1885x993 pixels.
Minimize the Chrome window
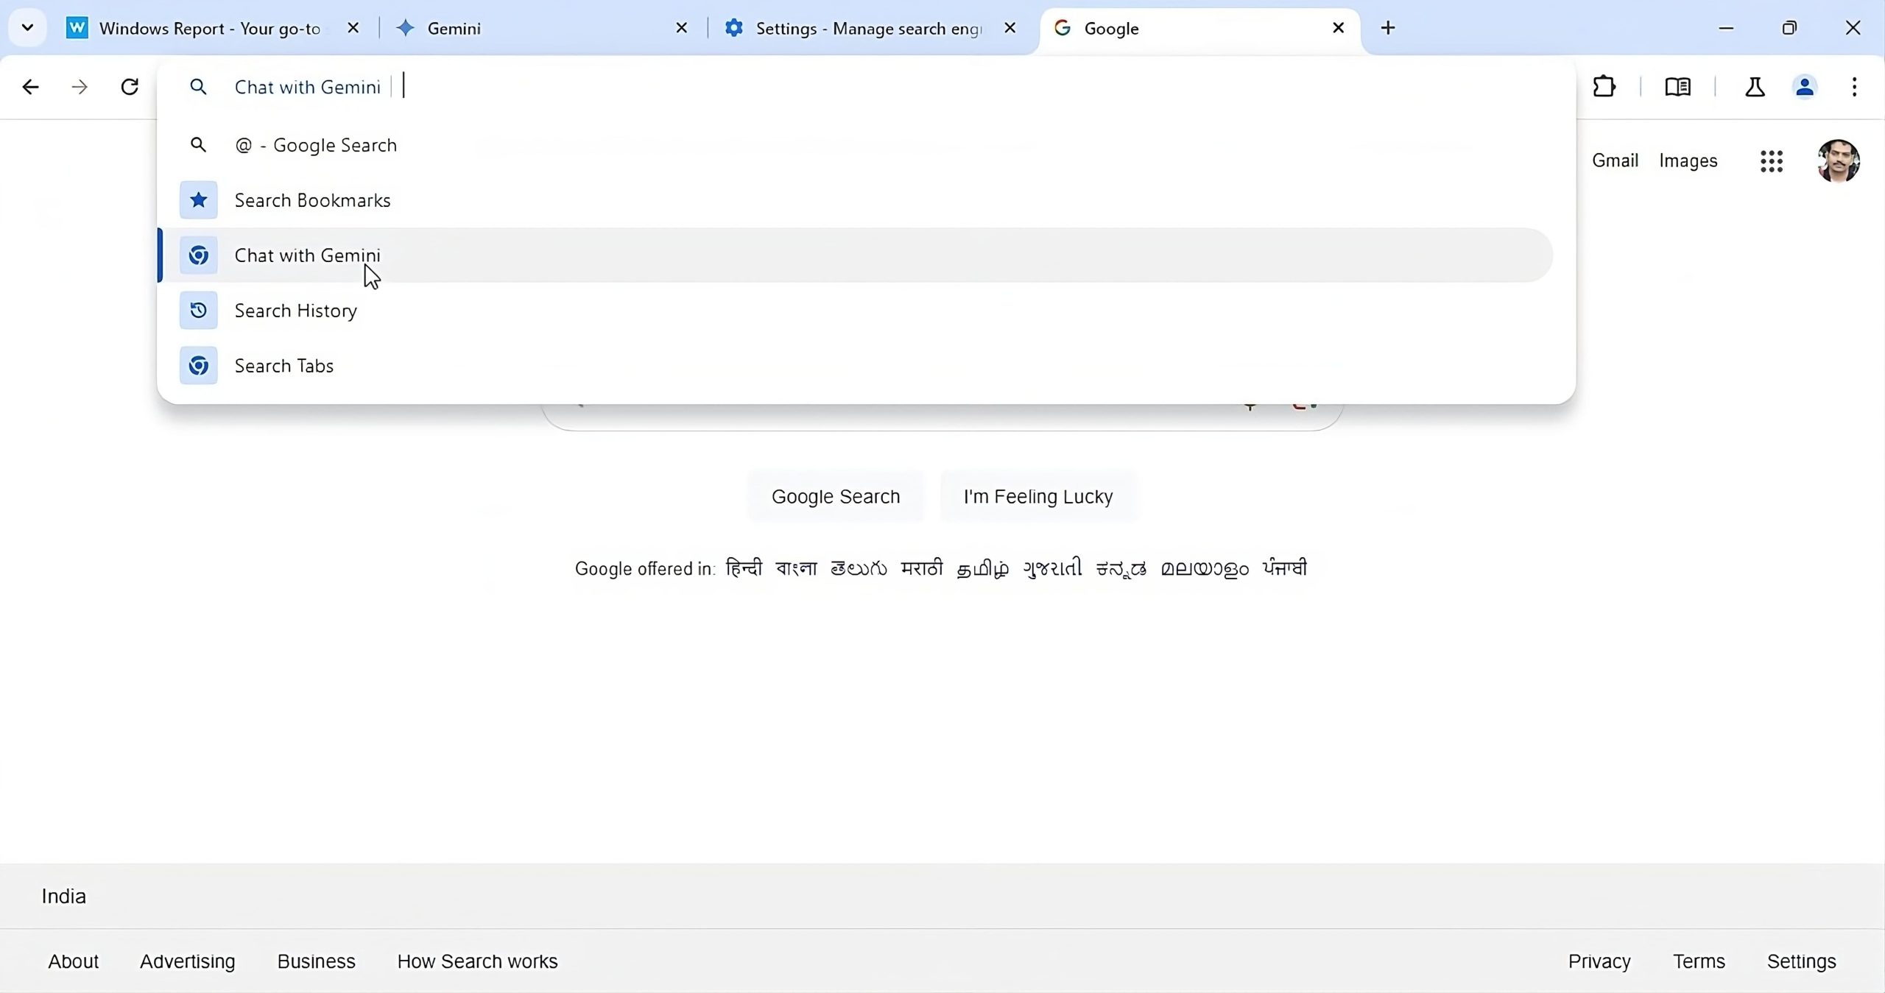coord(1726,28)
